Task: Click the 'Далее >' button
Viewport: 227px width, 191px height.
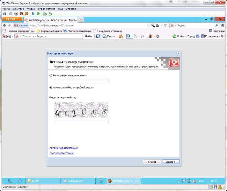Action: click(171, 162)
